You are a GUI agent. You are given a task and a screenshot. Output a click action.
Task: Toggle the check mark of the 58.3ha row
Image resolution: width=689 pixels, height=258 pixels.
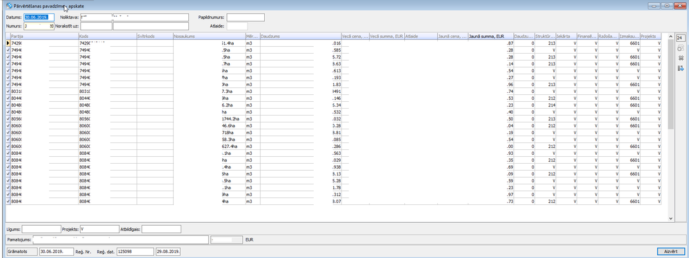(8, 140)
